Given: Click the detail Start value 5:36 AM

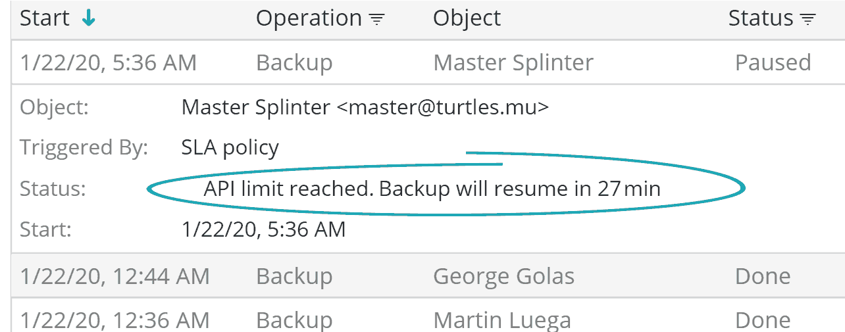Looking at the screenshot, I should point(263,229).
